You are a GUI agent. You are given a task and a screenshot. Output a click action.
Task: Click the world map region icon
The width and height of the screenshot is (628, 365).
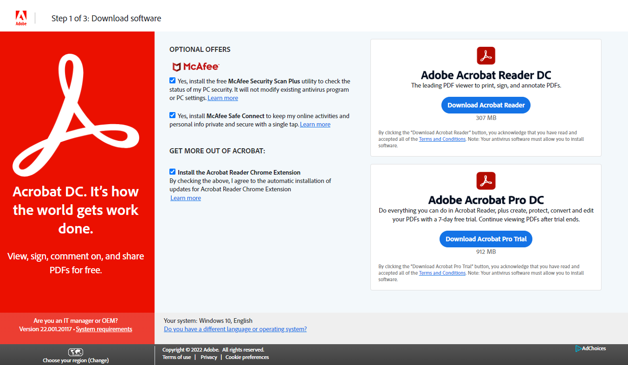pyautogui.click(x=76, y=352)
